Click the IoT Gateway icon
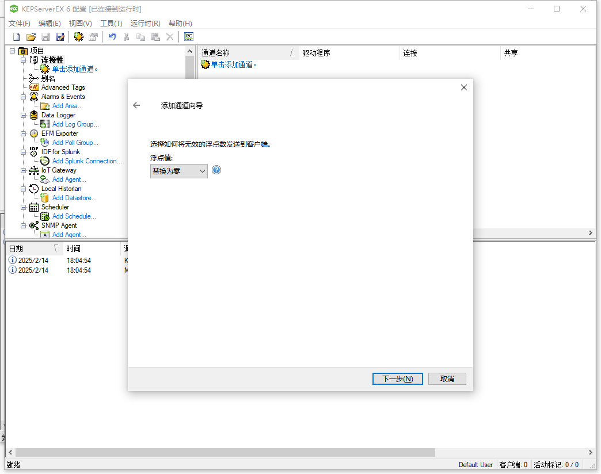This screenshot has height=474, width=601. tap(34, 170)
